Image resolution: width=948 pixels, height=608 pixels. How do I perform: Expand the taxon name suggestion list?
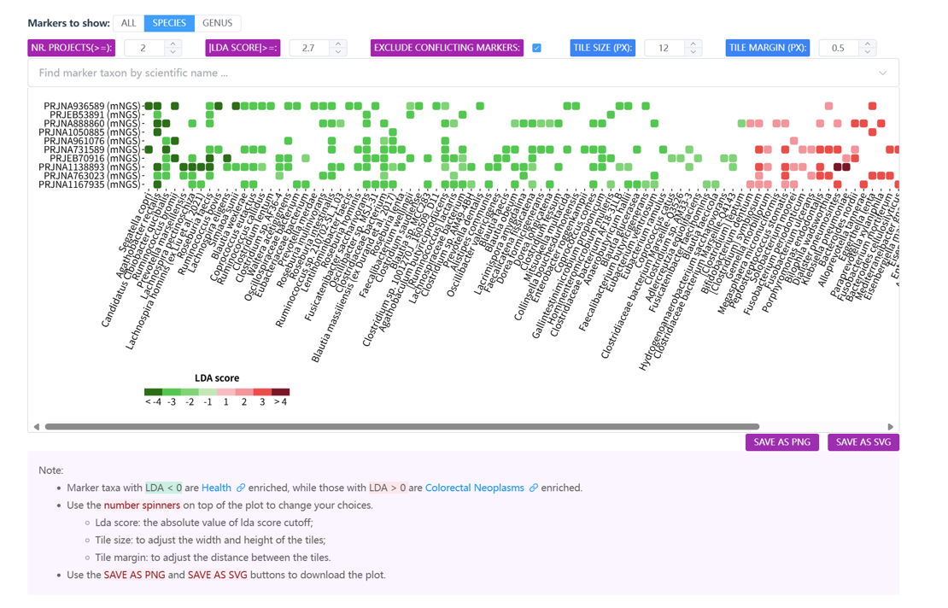tap(884, 73)
